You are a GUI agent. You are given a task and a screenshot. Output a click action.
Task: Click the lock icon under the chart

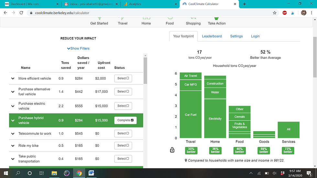[x=172, y=150]
